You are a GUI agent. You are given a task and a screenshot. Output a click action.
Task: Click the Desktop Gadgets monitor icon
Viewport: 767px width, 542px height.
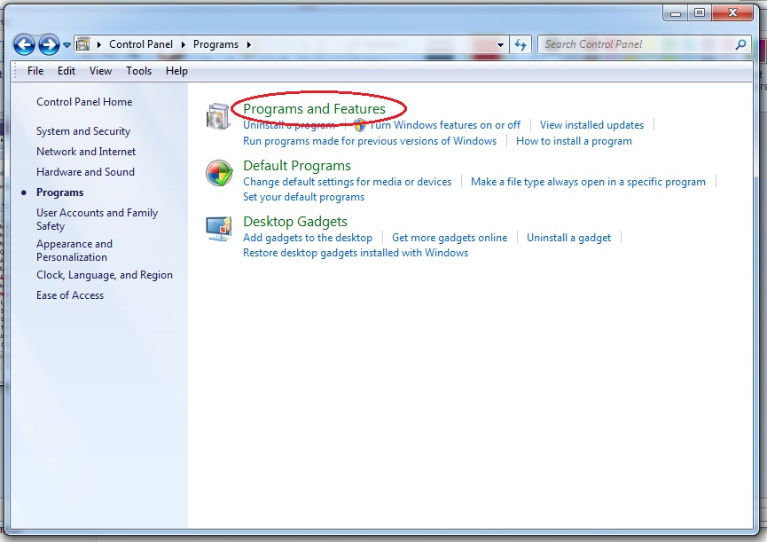pyautogui.click(x=219, y=229)
